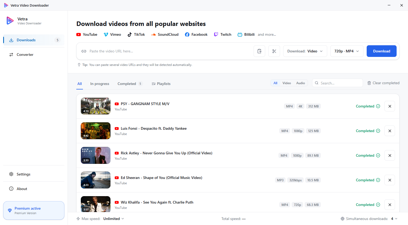Remove Rick Astley download entry
408x225 pixels.
point(390,155)
